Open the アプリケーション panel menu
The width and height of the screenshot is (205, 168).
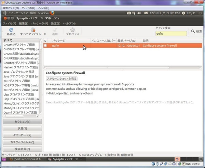18,13
